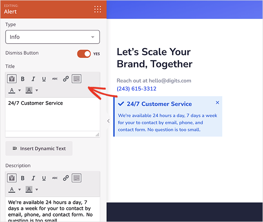Collapse the sidebar with the left chevron

click(108, 121)
